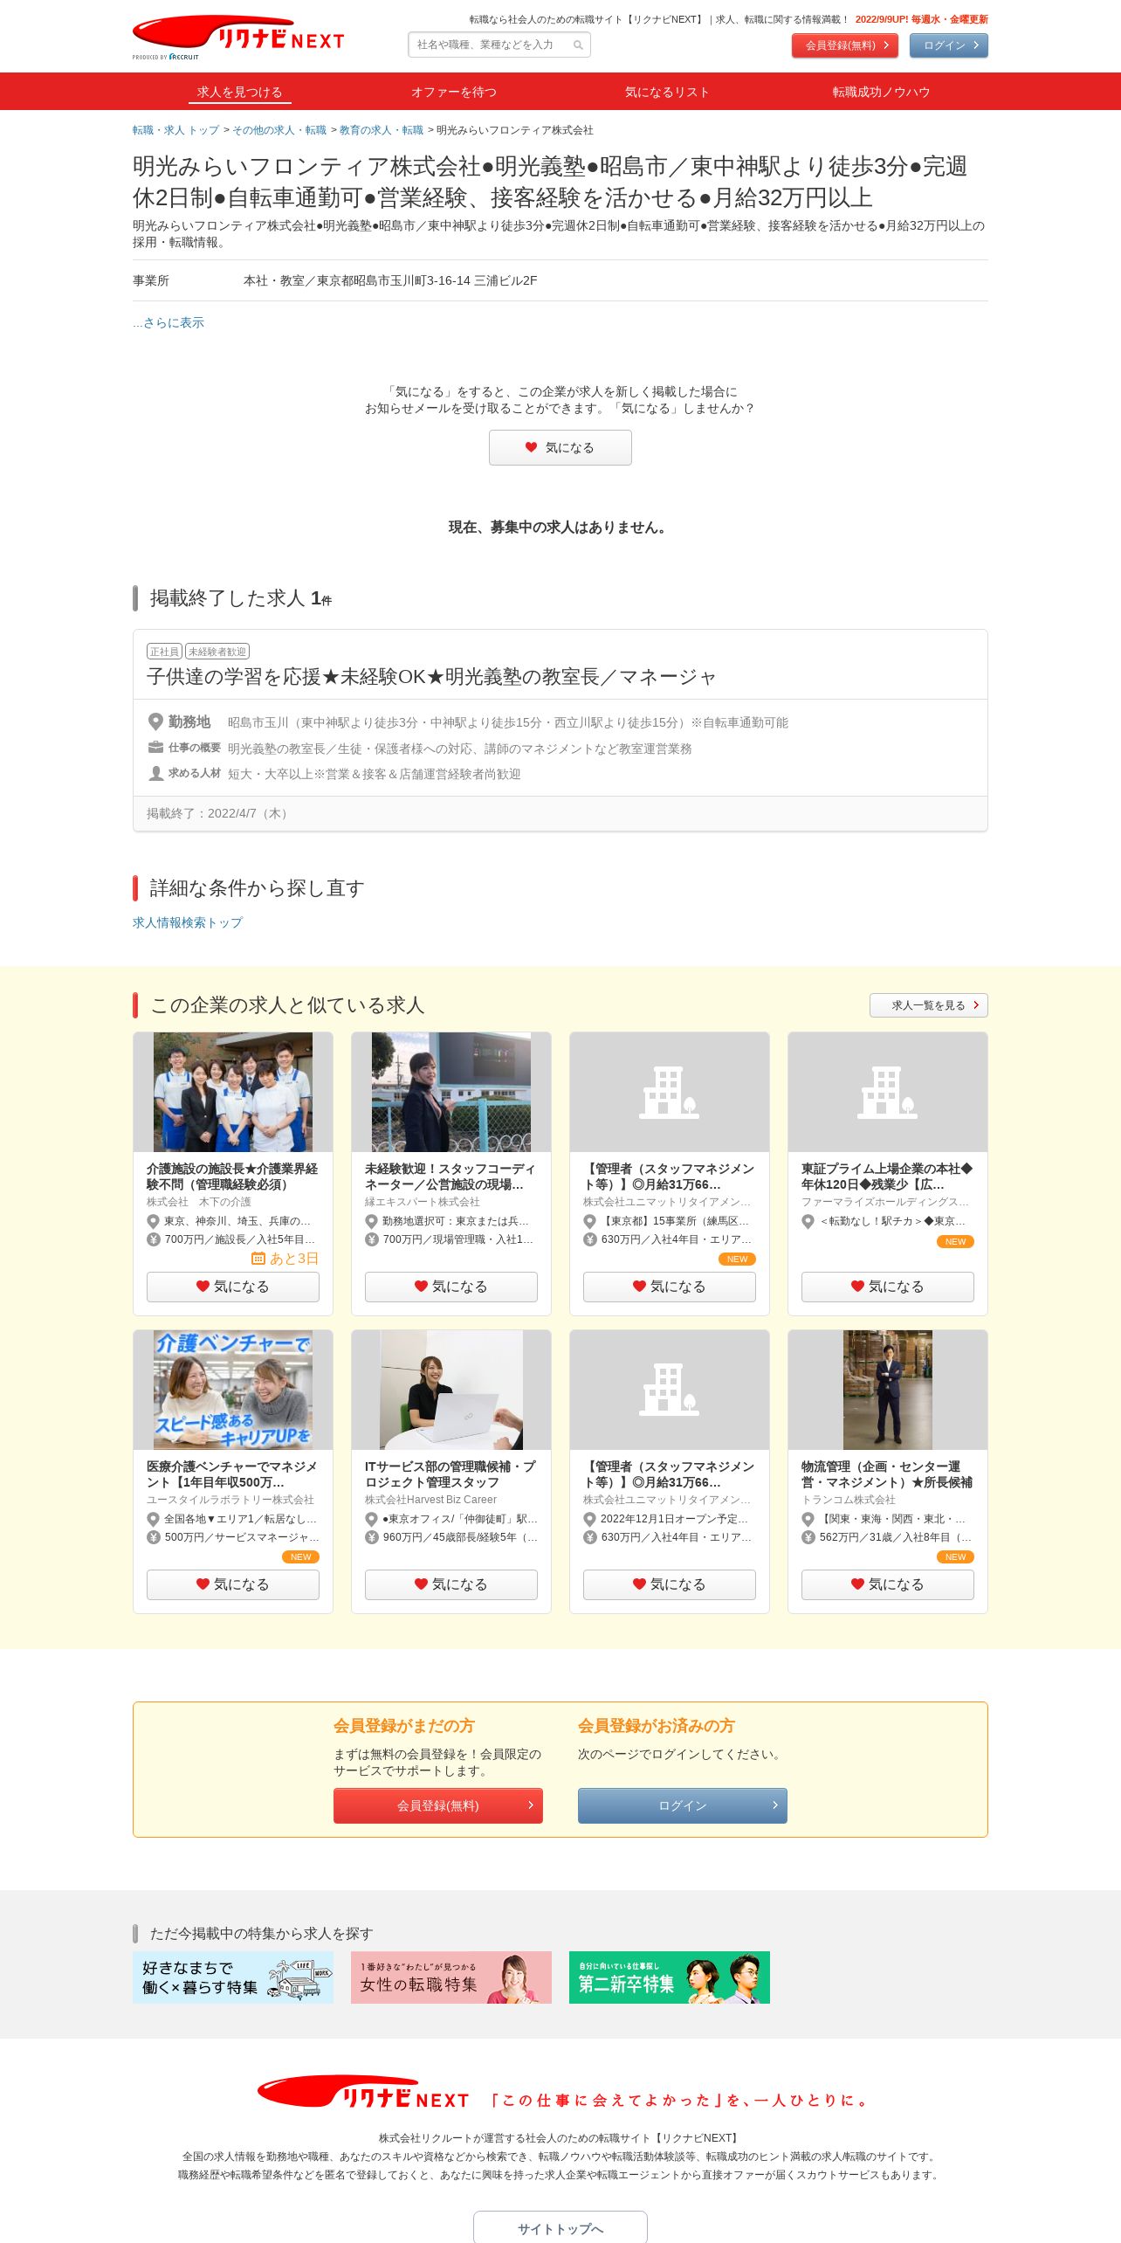The height and width of the screenshot is (2243, 1121).
Task: Click the building placeholder on the 東証プライム上場企業 card
Action: pos(888,1092)
